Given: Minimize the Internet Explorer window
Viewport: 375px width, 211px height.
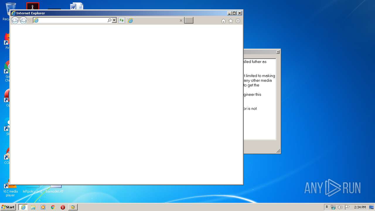Looking at the screenshot, I should pos(229,13).
